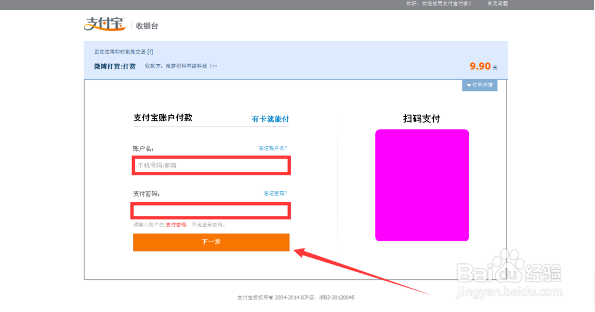Switch to 有卡就能付 tab

tap(270, 119)
